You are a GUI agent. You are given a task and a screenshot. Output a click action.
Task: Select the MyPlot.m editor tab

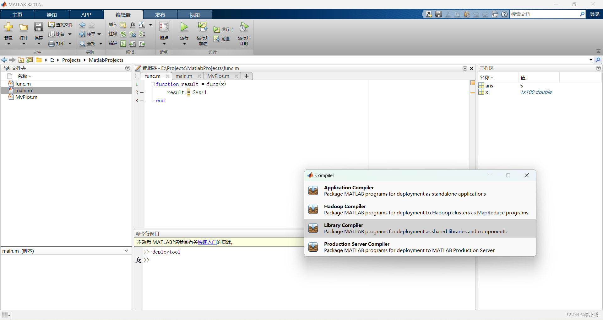[218, 76]
